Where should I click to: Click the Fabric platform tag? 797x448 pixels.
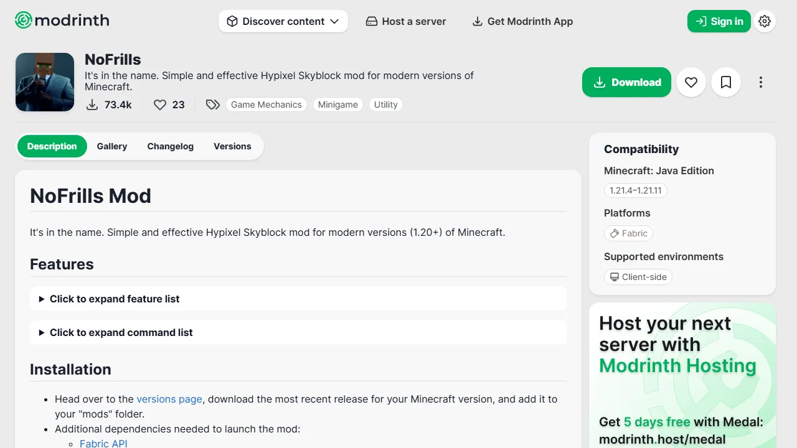tap(628, 233)
